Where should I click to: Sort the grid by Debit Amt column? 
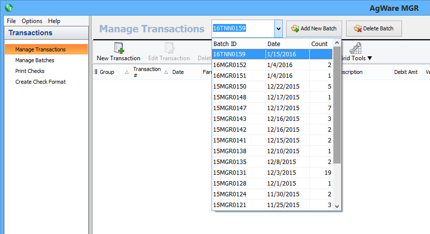(x=406, y=72)
